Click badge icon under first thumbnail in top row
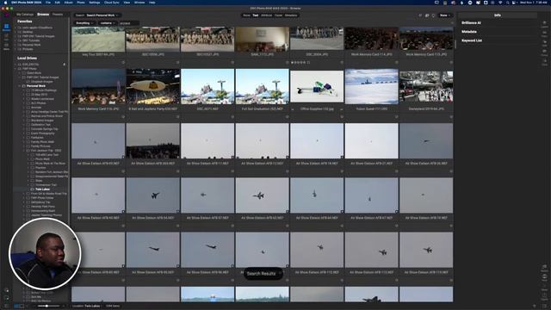The width and height of the screenshot is (551, 310). pyautogui.click(x=123, y=63)
